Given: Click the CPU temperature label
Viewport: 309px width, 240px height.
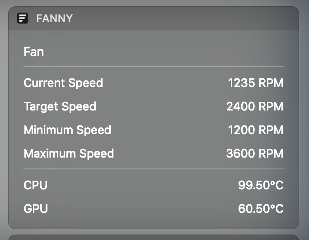Looking at the screenshot, I should click(x=36, y=185).
